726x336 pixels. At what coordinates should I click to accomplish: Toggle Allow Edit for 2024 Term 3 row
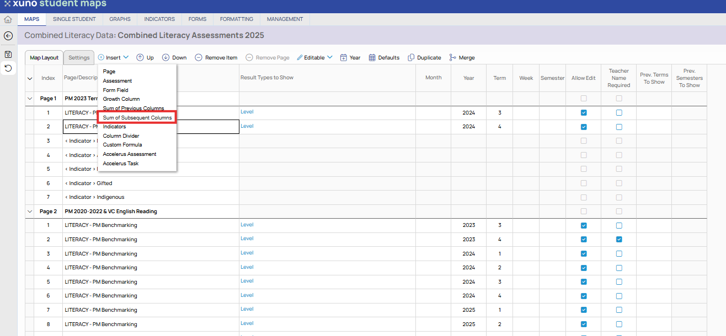584,112
